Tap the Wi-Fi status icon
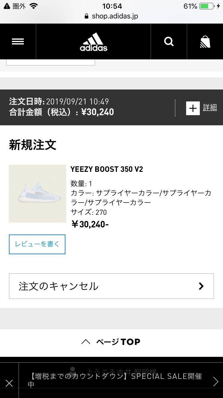 point(34,6)
